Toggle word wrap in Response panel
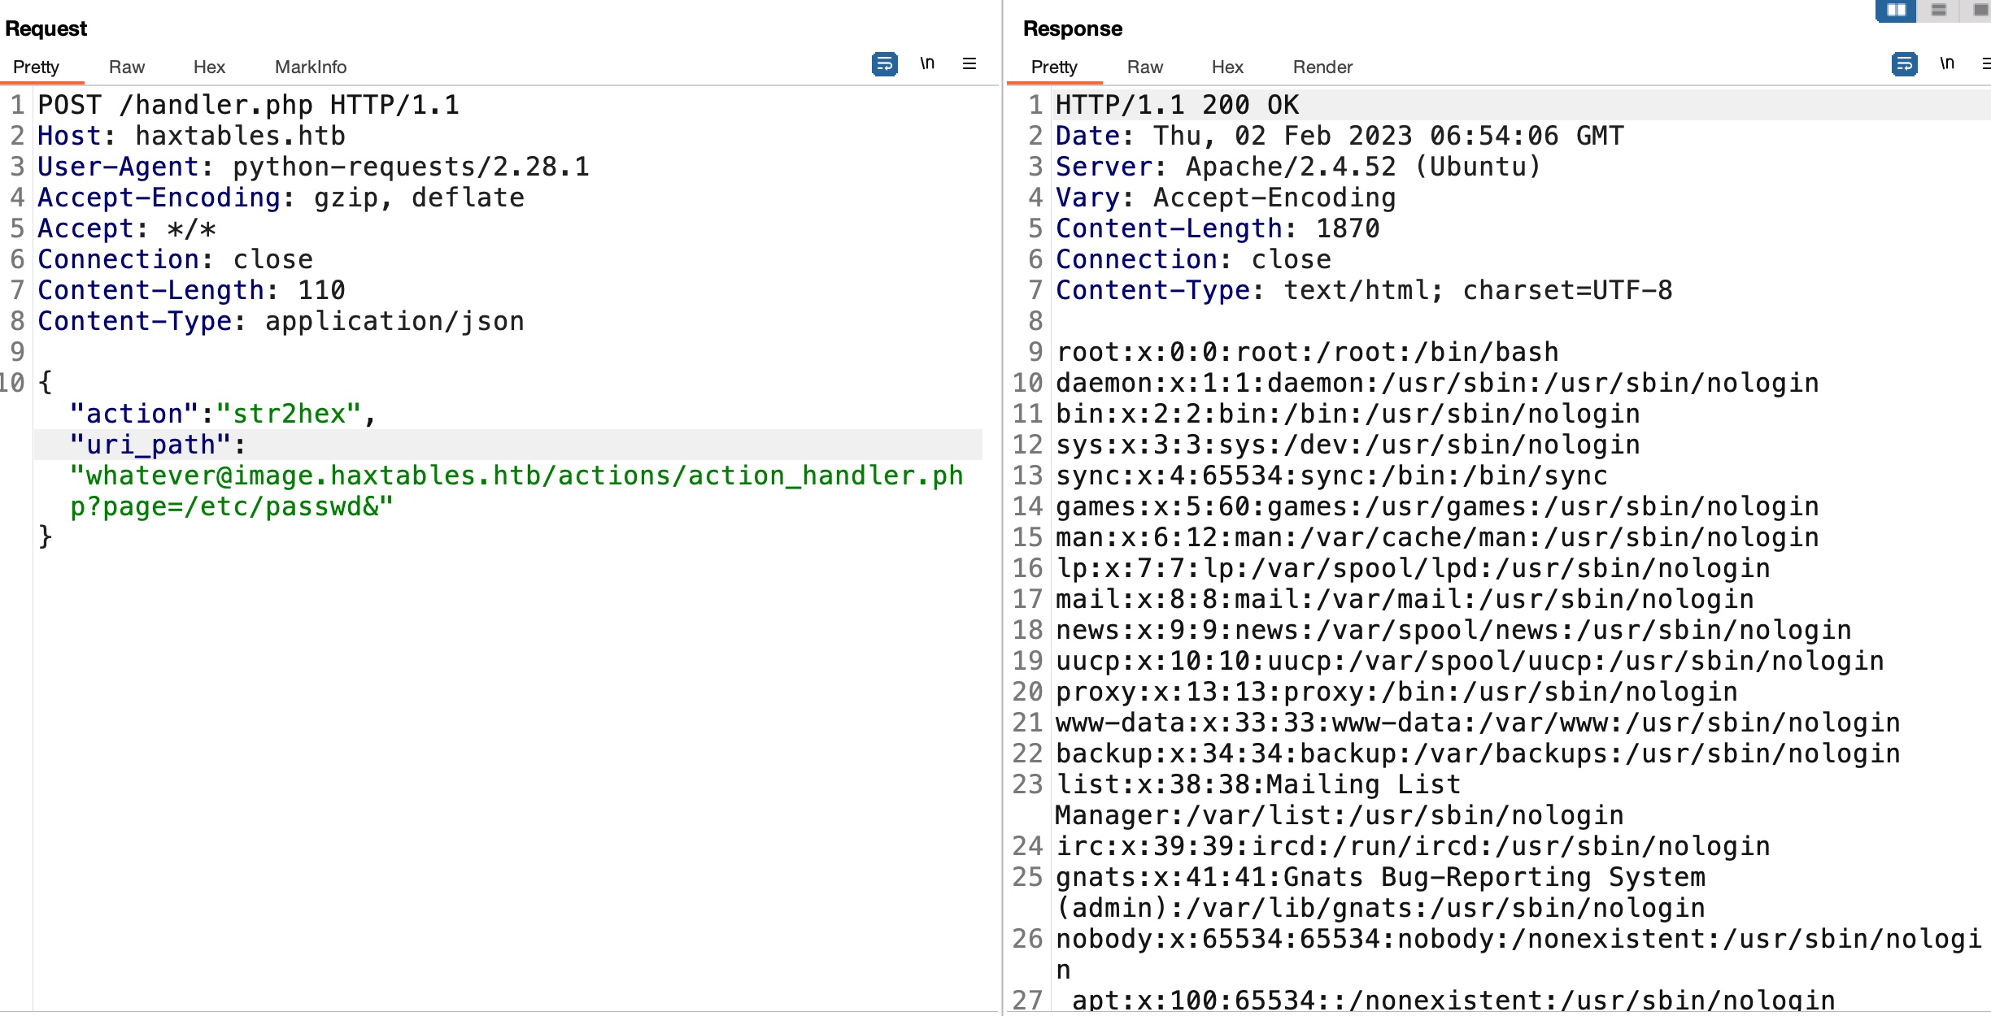Image resolution: width=1991 pixels, height=1016 pixels. tap(1904, 63)
